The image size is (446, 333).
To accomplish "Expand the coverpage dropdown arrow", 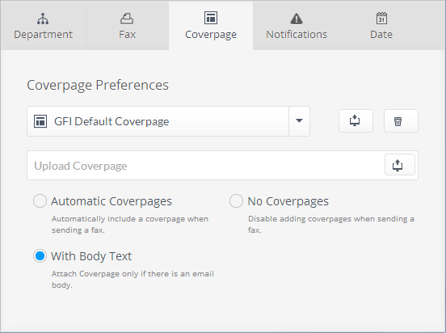I will tap(299, 121).
